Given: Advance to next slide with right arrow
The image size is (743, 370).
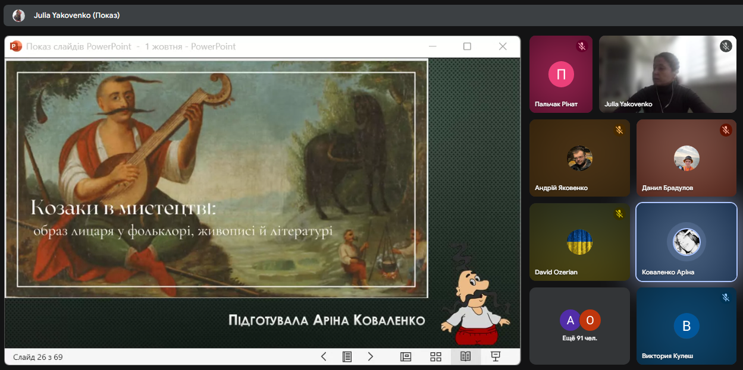Looking at the screenshot, I should click(370, 356).
